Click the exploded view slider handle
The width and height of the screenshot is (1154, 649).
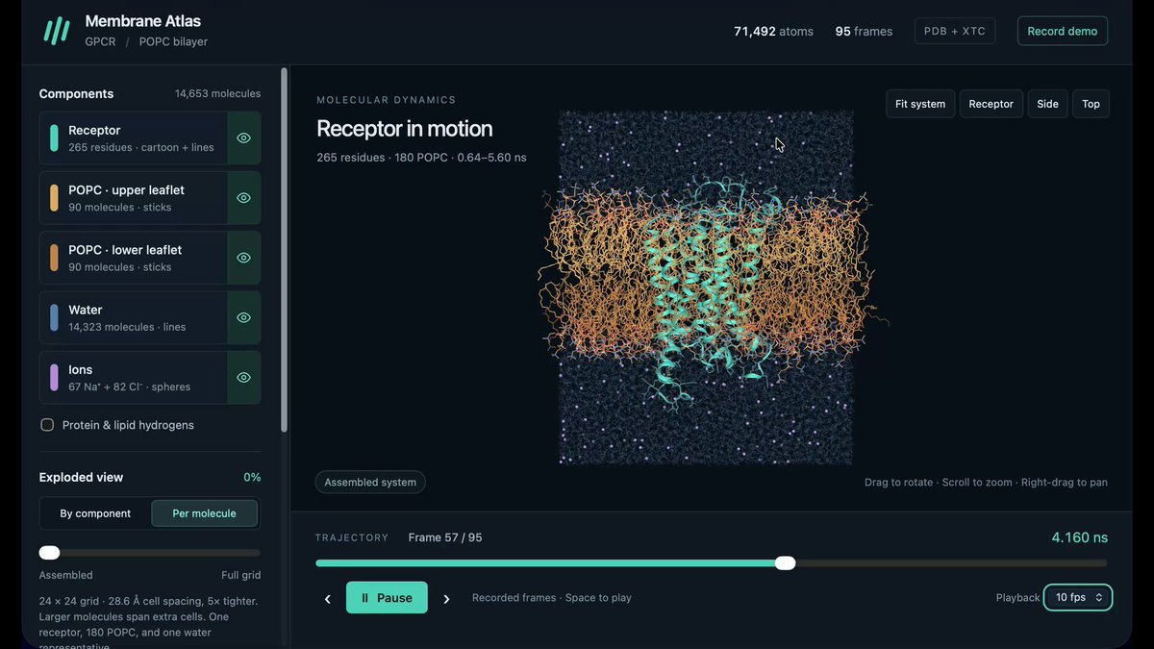49,553
